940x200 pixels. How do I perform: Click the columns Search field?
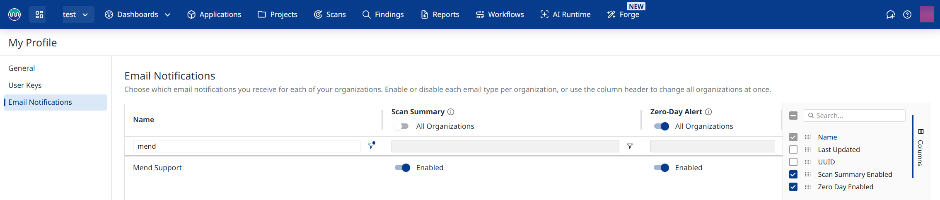855,116
